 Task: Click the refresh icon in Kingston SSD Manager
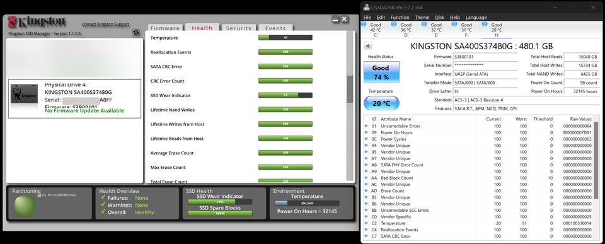point(136,33)
